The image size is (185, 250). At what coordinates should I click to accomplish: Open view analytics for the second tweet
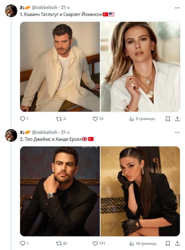pyautogui.click(x=131, y=243)
